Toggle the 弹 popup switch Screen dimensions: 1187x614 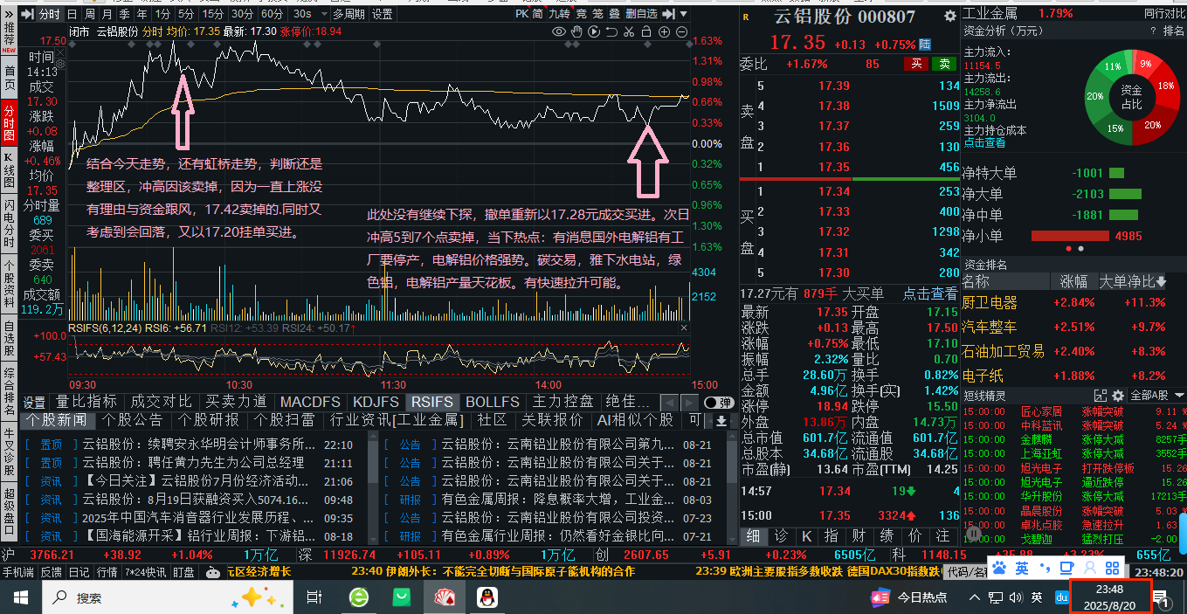[718, 403]
